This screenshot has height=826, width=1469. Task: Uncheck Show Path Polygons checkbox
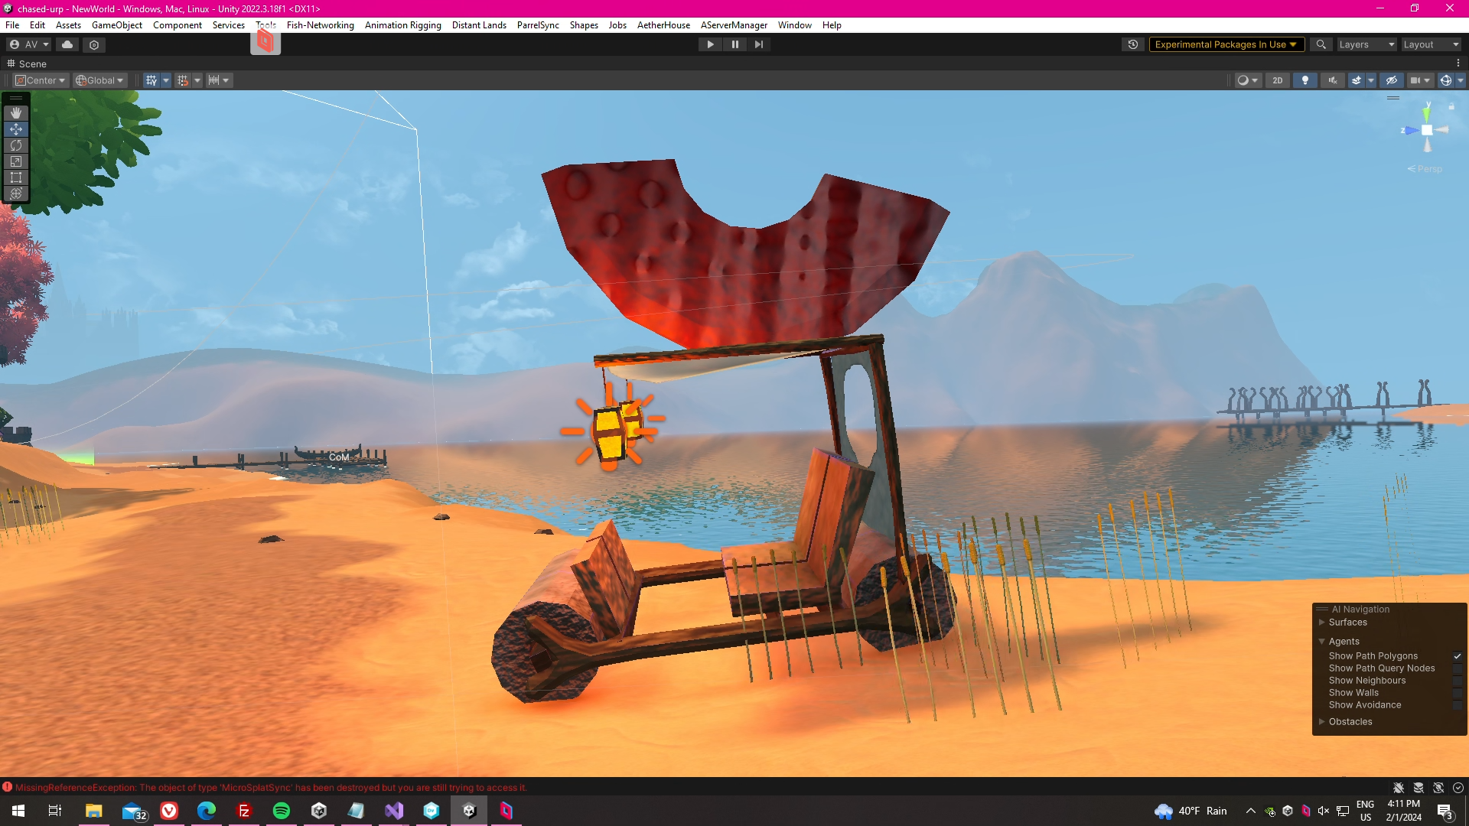[1458, 656]
